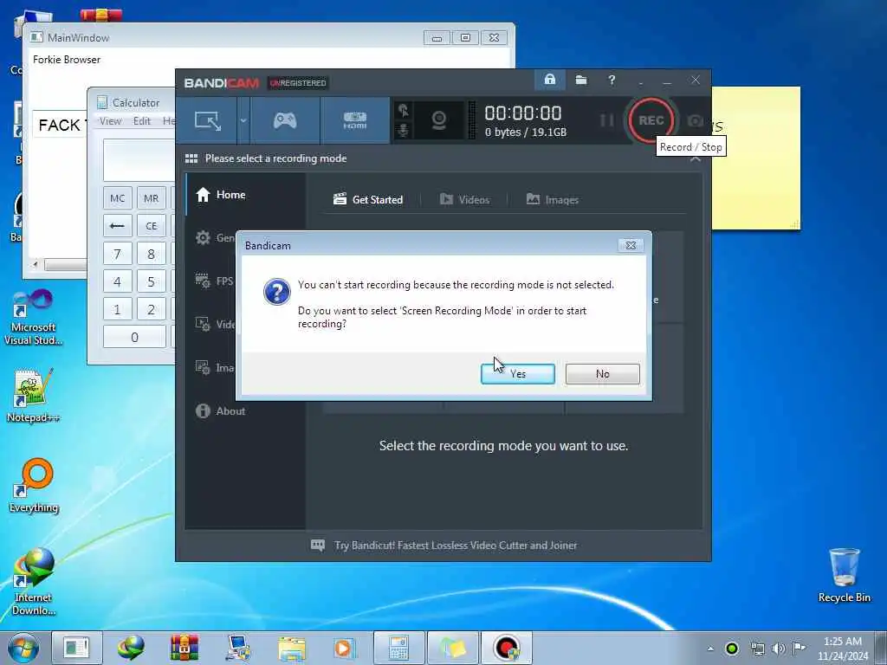Click the volume speaker tray icon
Screen dimensions: 887x665
pyautogui.click(x=779, y=649)
